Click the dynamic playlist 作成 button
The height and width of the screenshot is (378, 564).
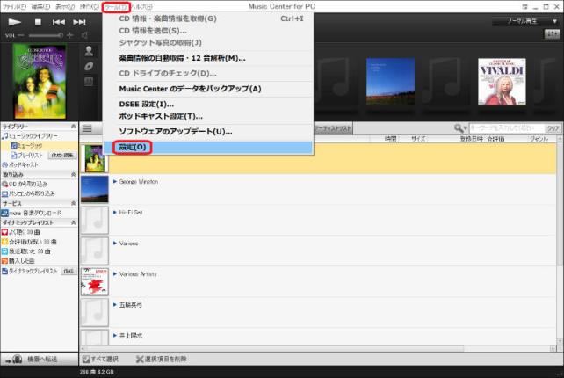point(69,271)
